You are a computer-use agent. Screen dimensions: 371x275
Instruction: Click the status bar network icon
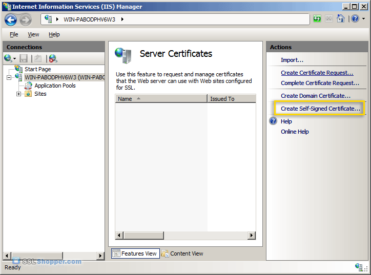click(x=359, y=267)
